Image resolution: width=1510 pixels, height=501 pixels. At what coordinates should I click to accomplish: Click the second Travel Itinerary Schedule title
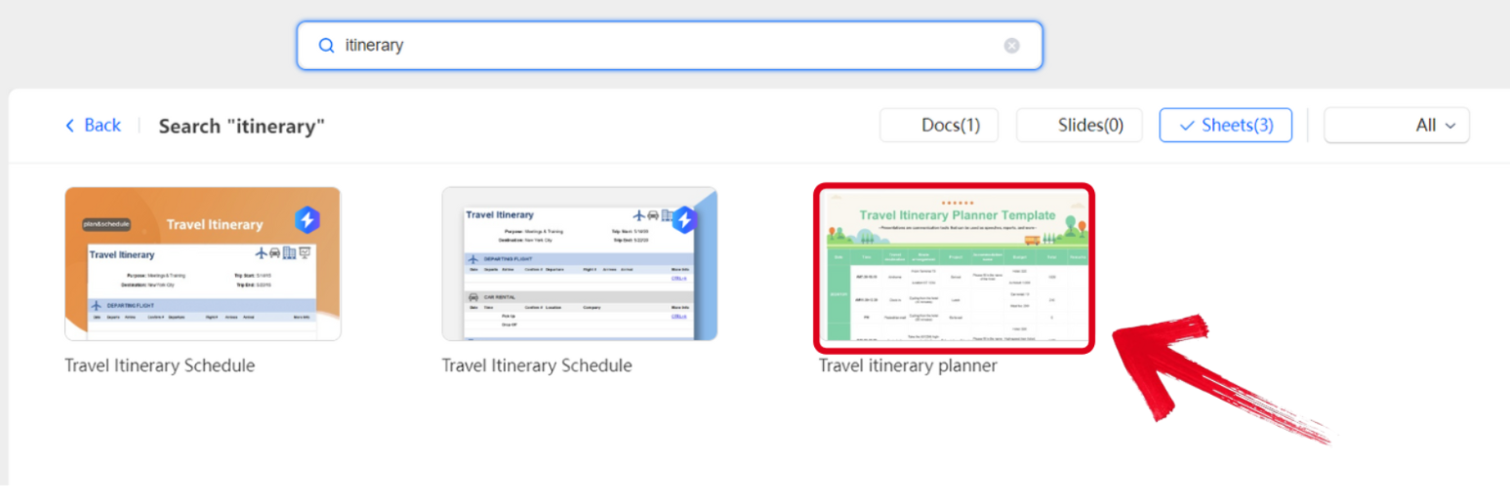[x=537, y=366]
